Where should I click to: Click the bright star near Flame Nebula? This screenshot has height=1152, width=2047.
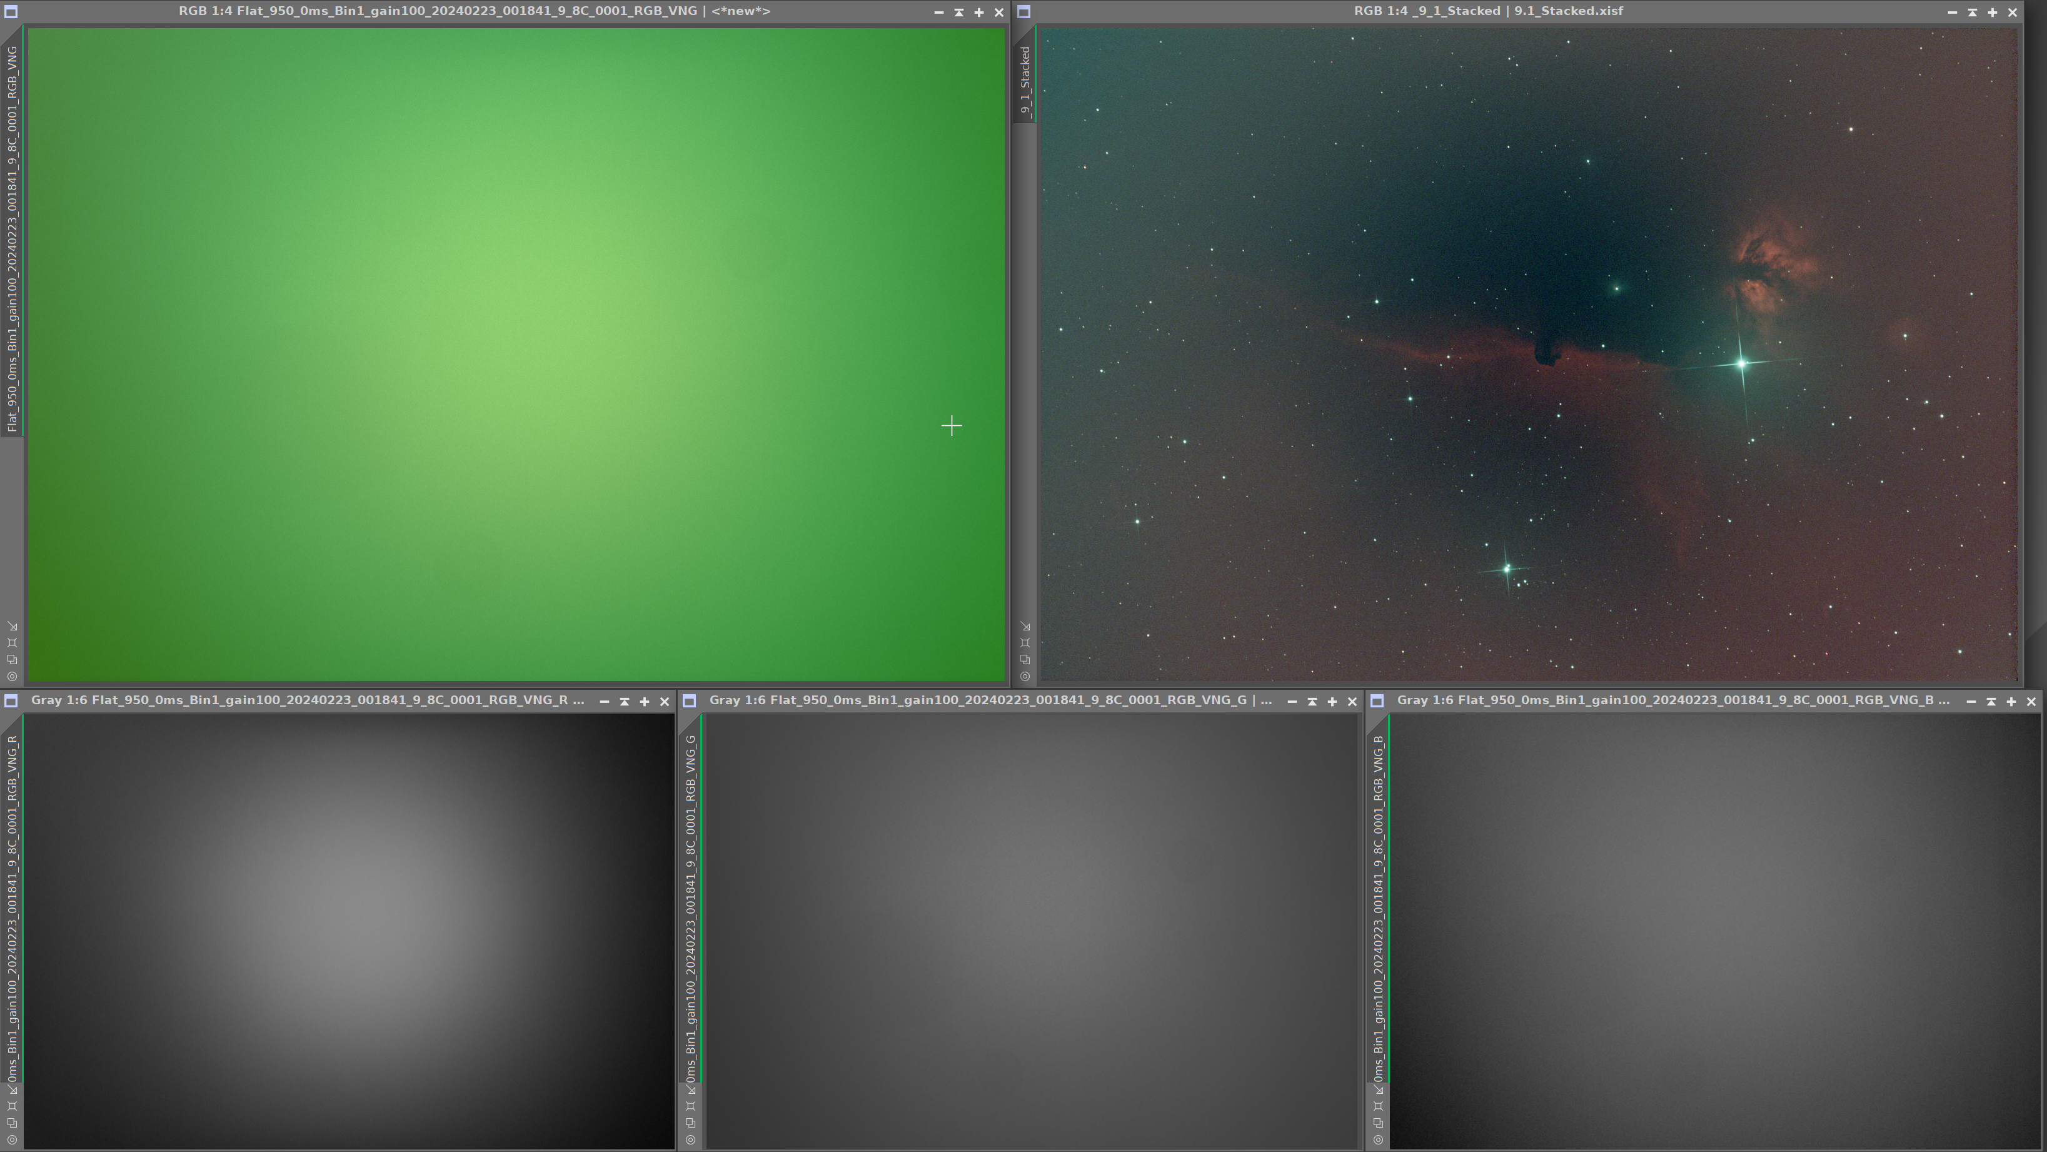(x=1741, y=364)
